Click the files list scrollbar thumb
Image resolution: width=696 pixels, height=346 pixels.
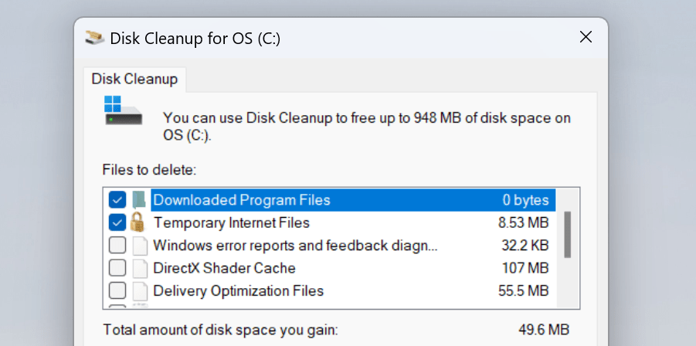tap(567, 234)
